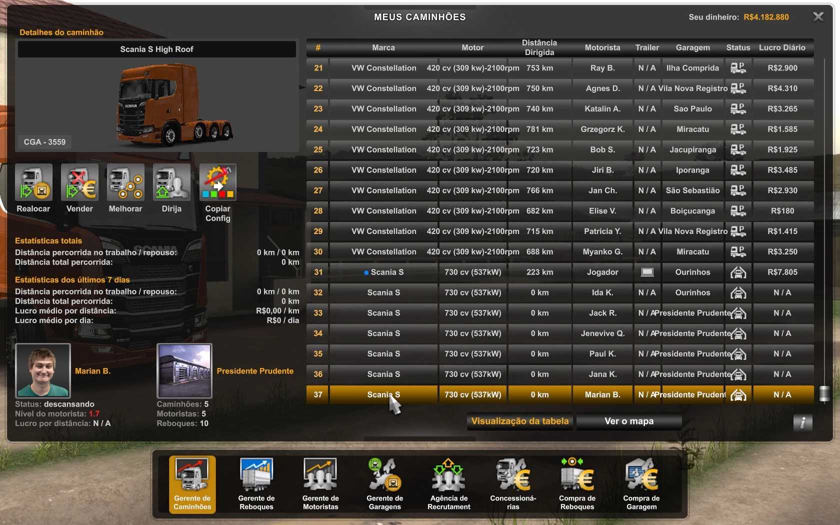The image size is (840, 525).
Task: Open Agência de Recrutamento
Action: point(448,483)
